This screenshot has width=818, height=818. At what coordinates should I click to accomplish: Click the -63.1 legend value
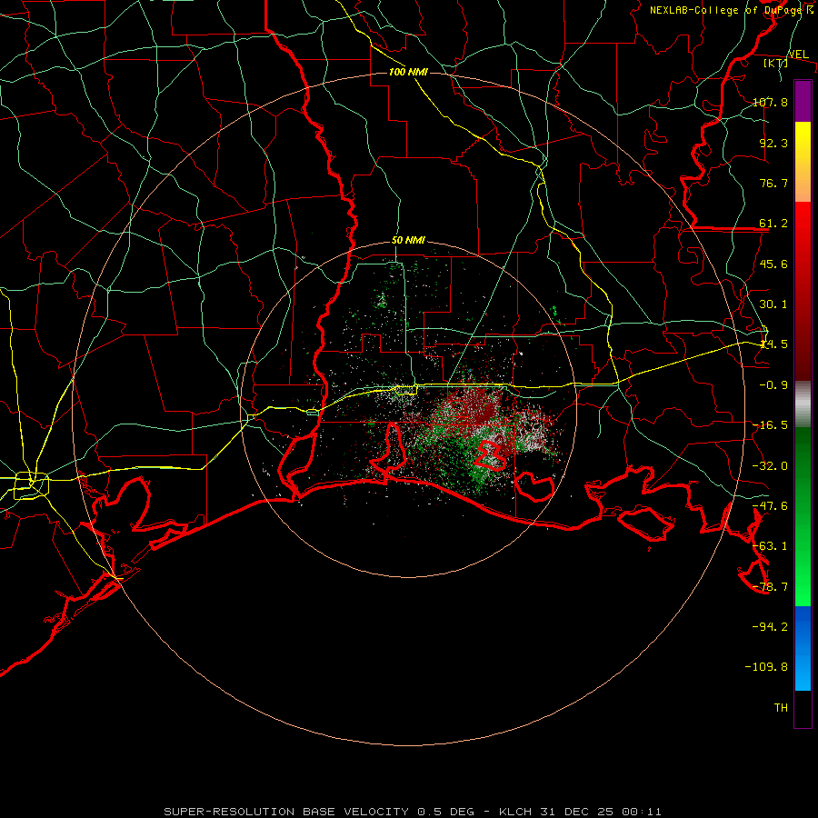click(771, 546)
